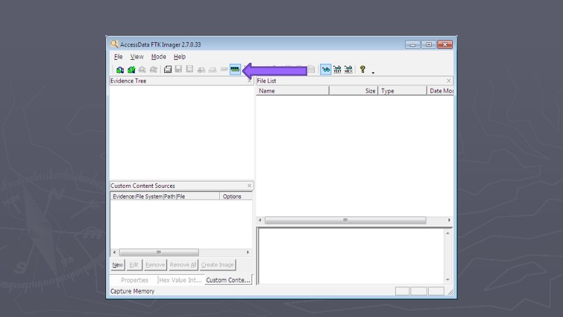This screenshot has width=563, height=317.
Task: Click the Add All Attached Devices icon
Action: pos(131,69)
